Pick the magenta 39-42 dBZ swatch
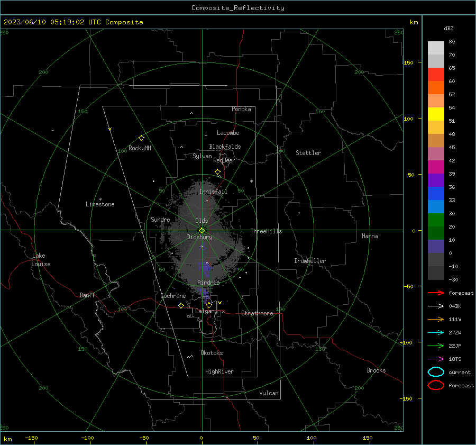 (x=436, y=167)
